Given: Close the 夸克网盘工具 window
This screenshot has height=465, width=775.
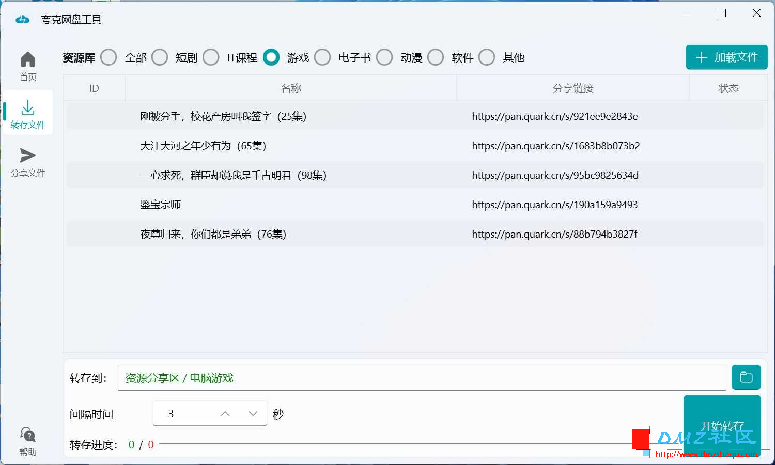Looking at the screenshot, I should coord(757,13).
